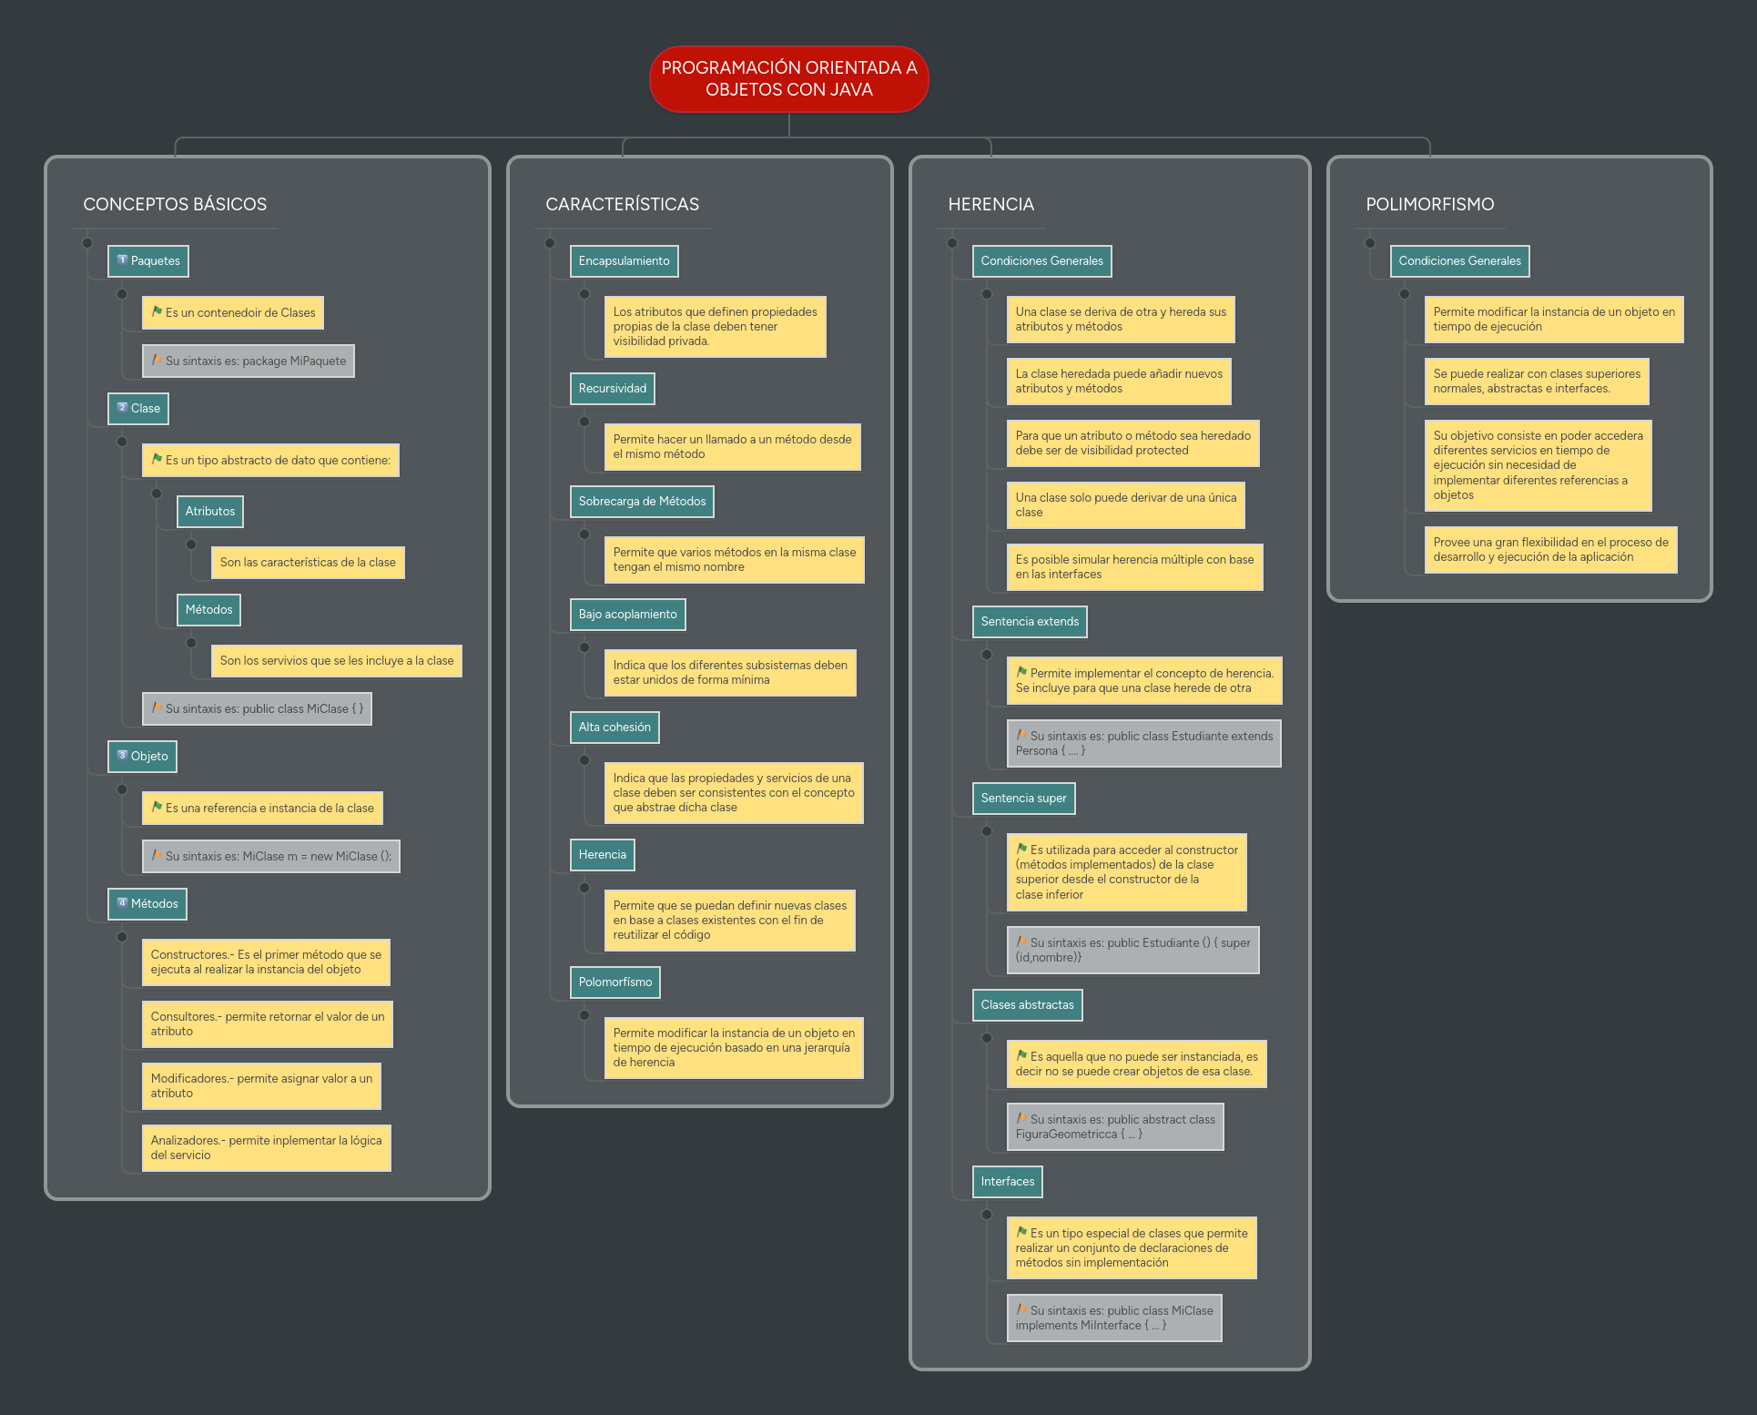Viewport: 1757px width, 1415px height.
Task: Toggle the connector dot under Sentencia super
Action: 988,830
